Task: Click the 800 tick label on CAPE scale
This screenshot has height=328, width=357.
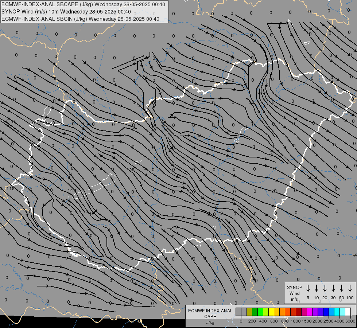Action: (285, 321)
